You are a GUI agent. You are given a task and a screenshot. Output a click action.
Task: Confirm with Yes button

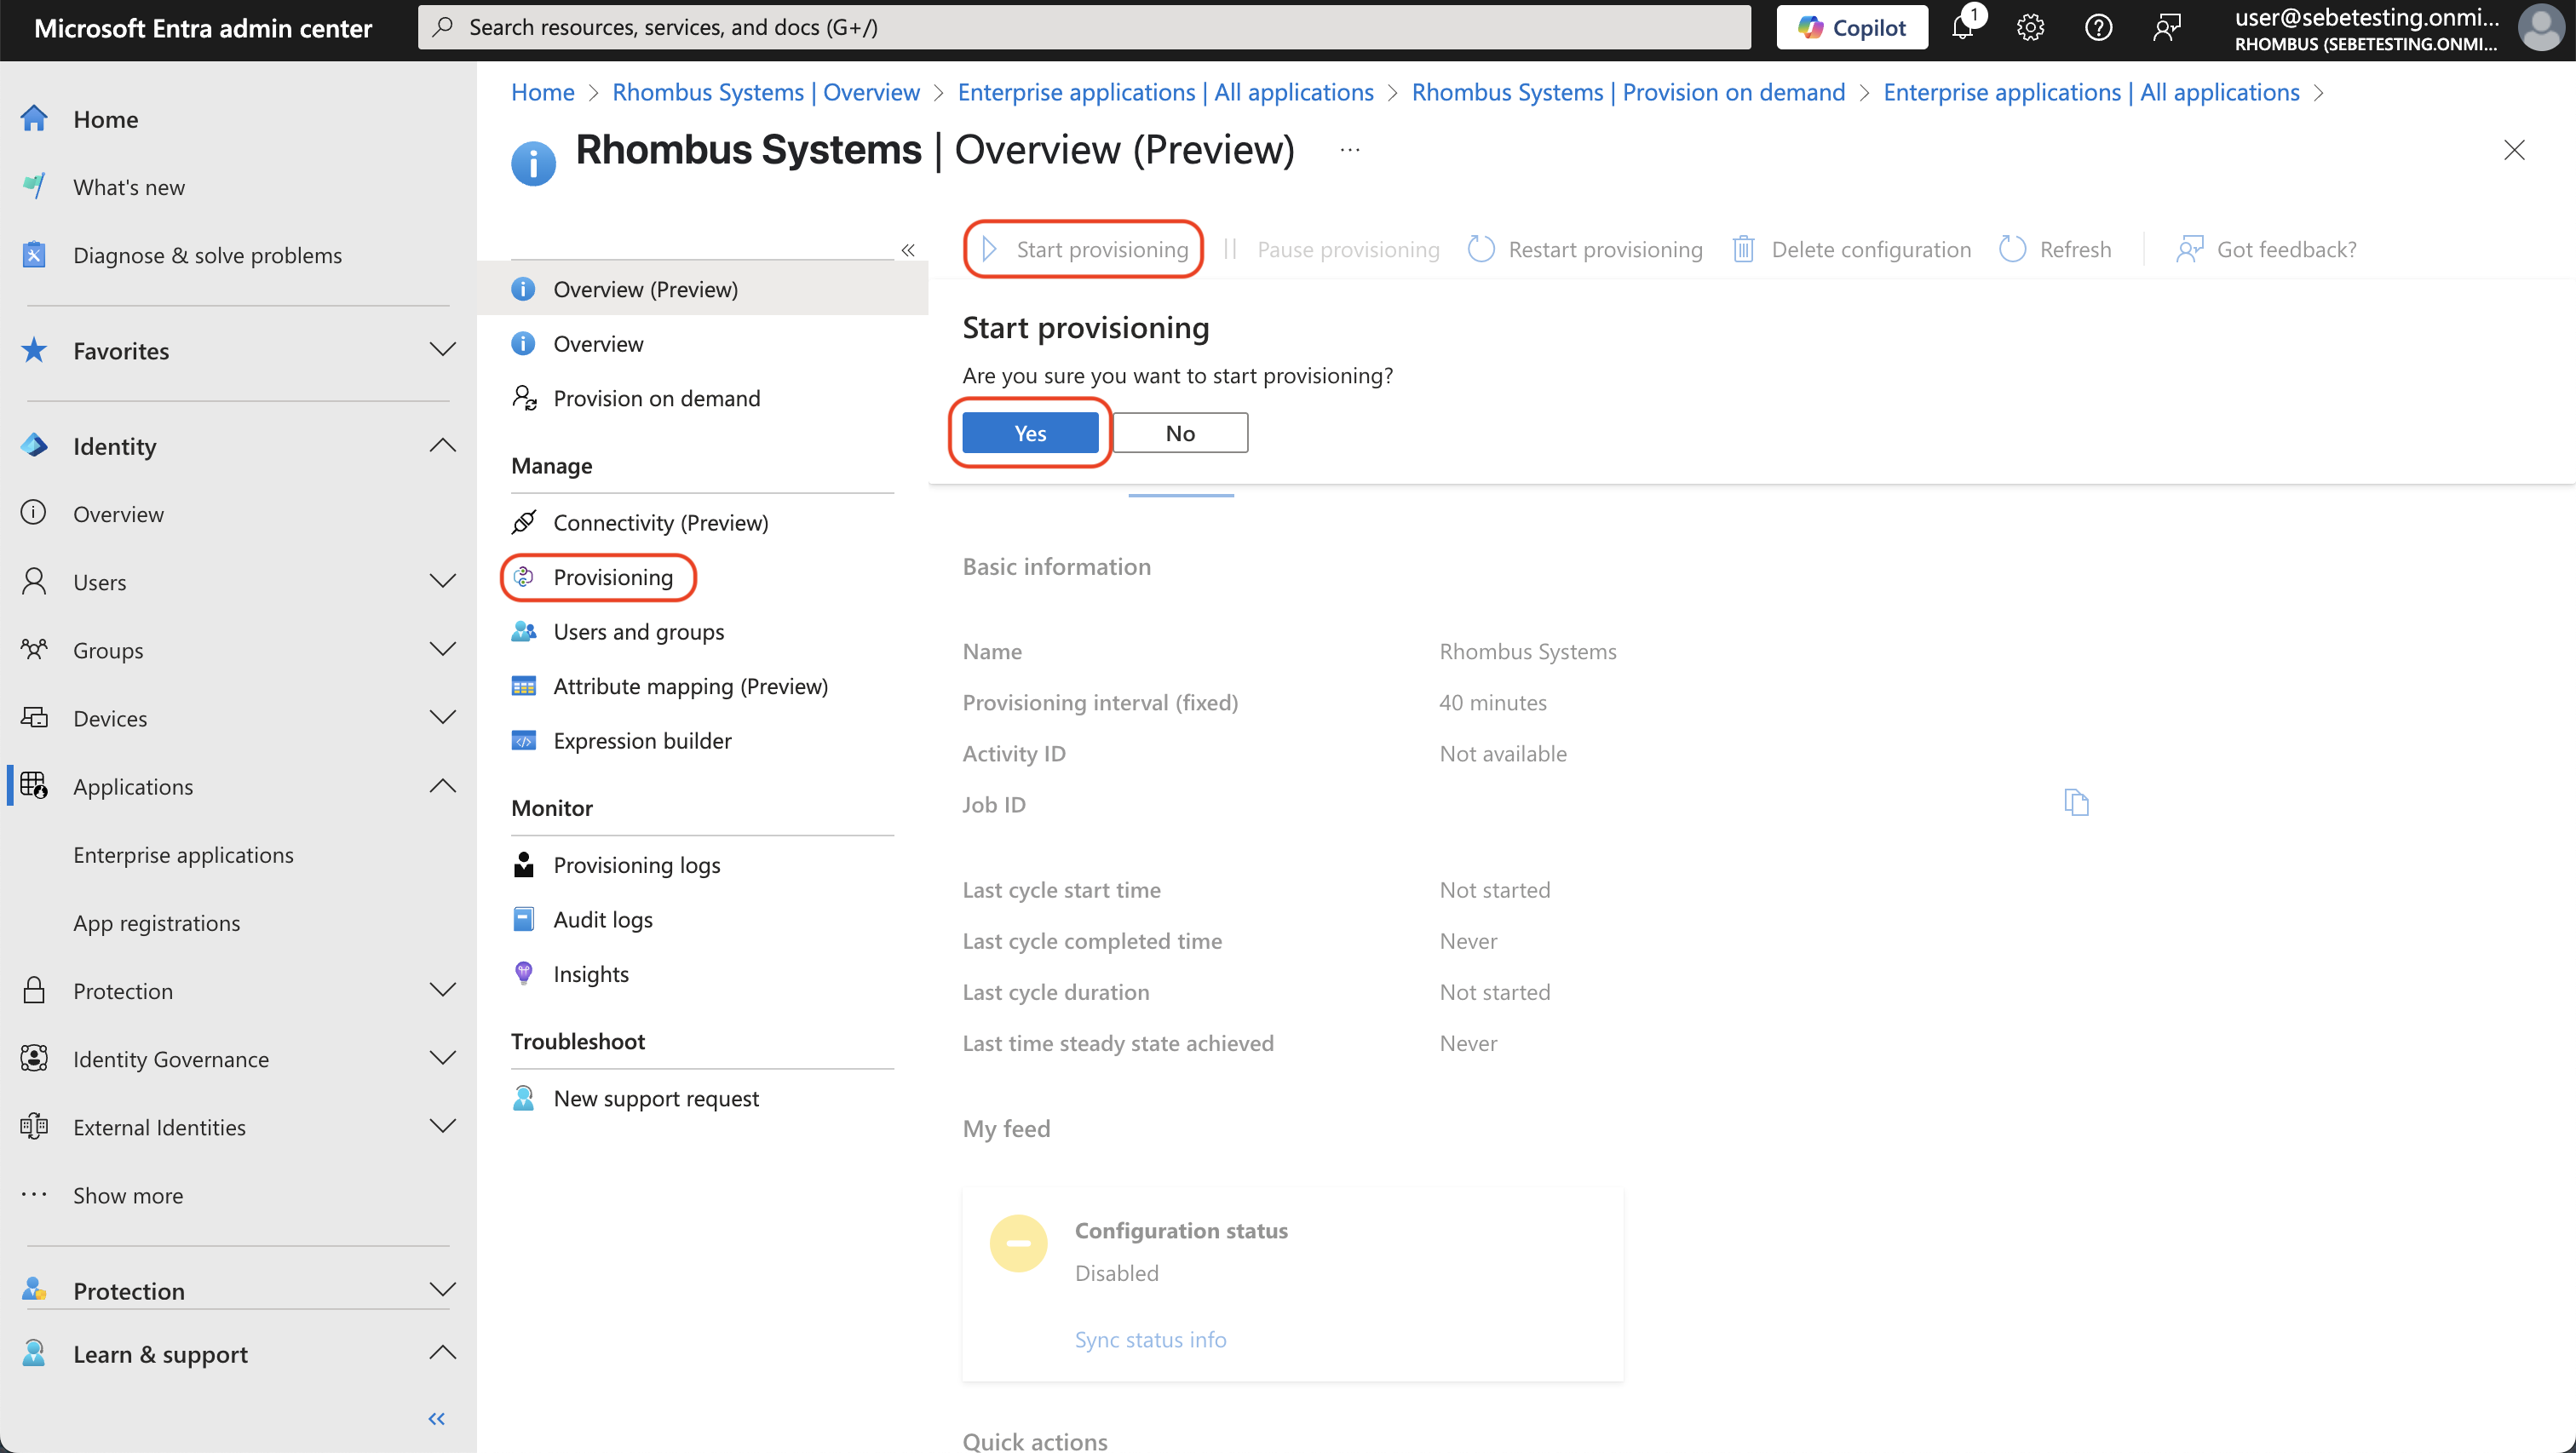point(1030,433)
